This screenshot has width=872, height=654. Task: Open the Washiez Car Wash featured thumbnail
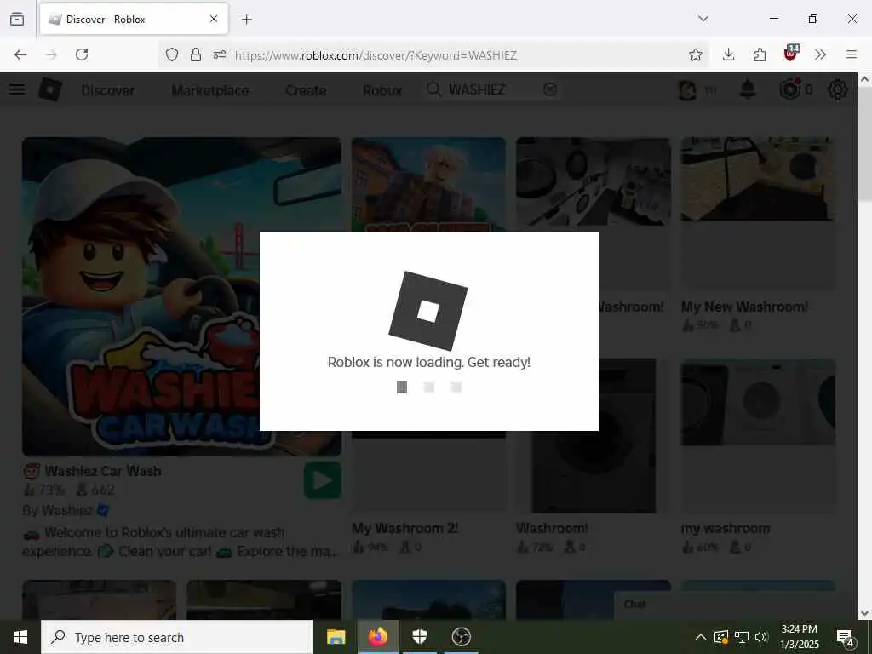click(x=182, y=296)
